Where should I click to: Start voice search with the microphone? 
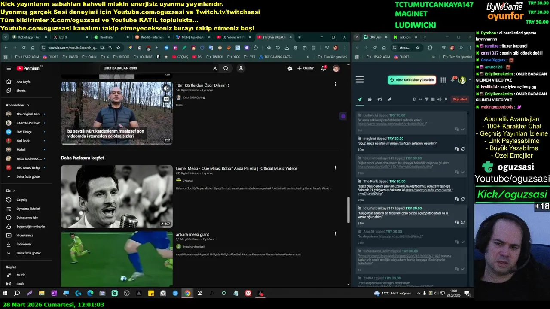241,68
